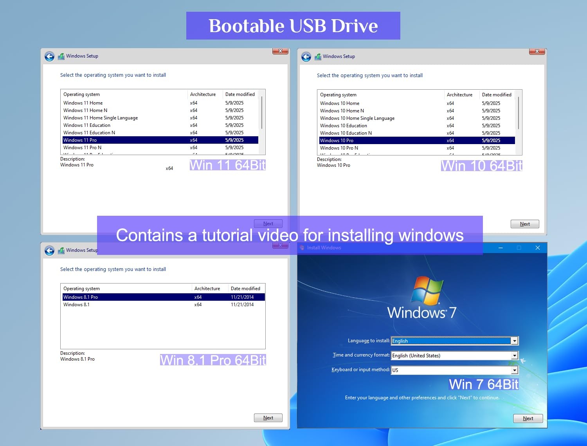Click the back arrow in the Windows 10 setup window
Screen dimensions: 587x446
click(x=306, y=57)
